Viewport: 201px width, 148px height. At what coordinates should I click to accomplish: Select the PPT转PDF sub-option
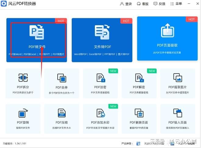coord(110,54)
